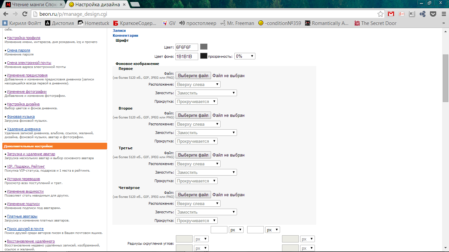This screenshot has height=252, width=449.
Task: Click the page icon in the address bar
Action: point(35,14)
